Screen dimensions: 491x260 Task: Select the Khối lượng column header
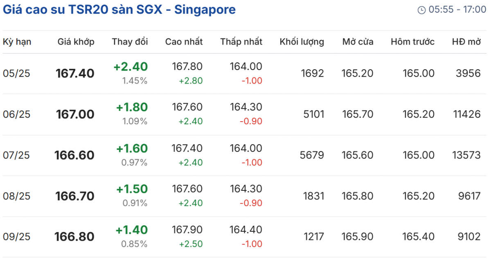coord(302,41)
